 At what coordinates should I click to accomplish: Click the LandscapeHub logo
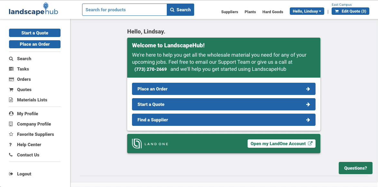(x=33, y=9)
